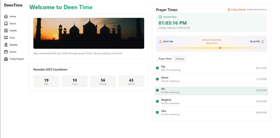Toggle the Isha prayer checkbox

click(157, 112)
